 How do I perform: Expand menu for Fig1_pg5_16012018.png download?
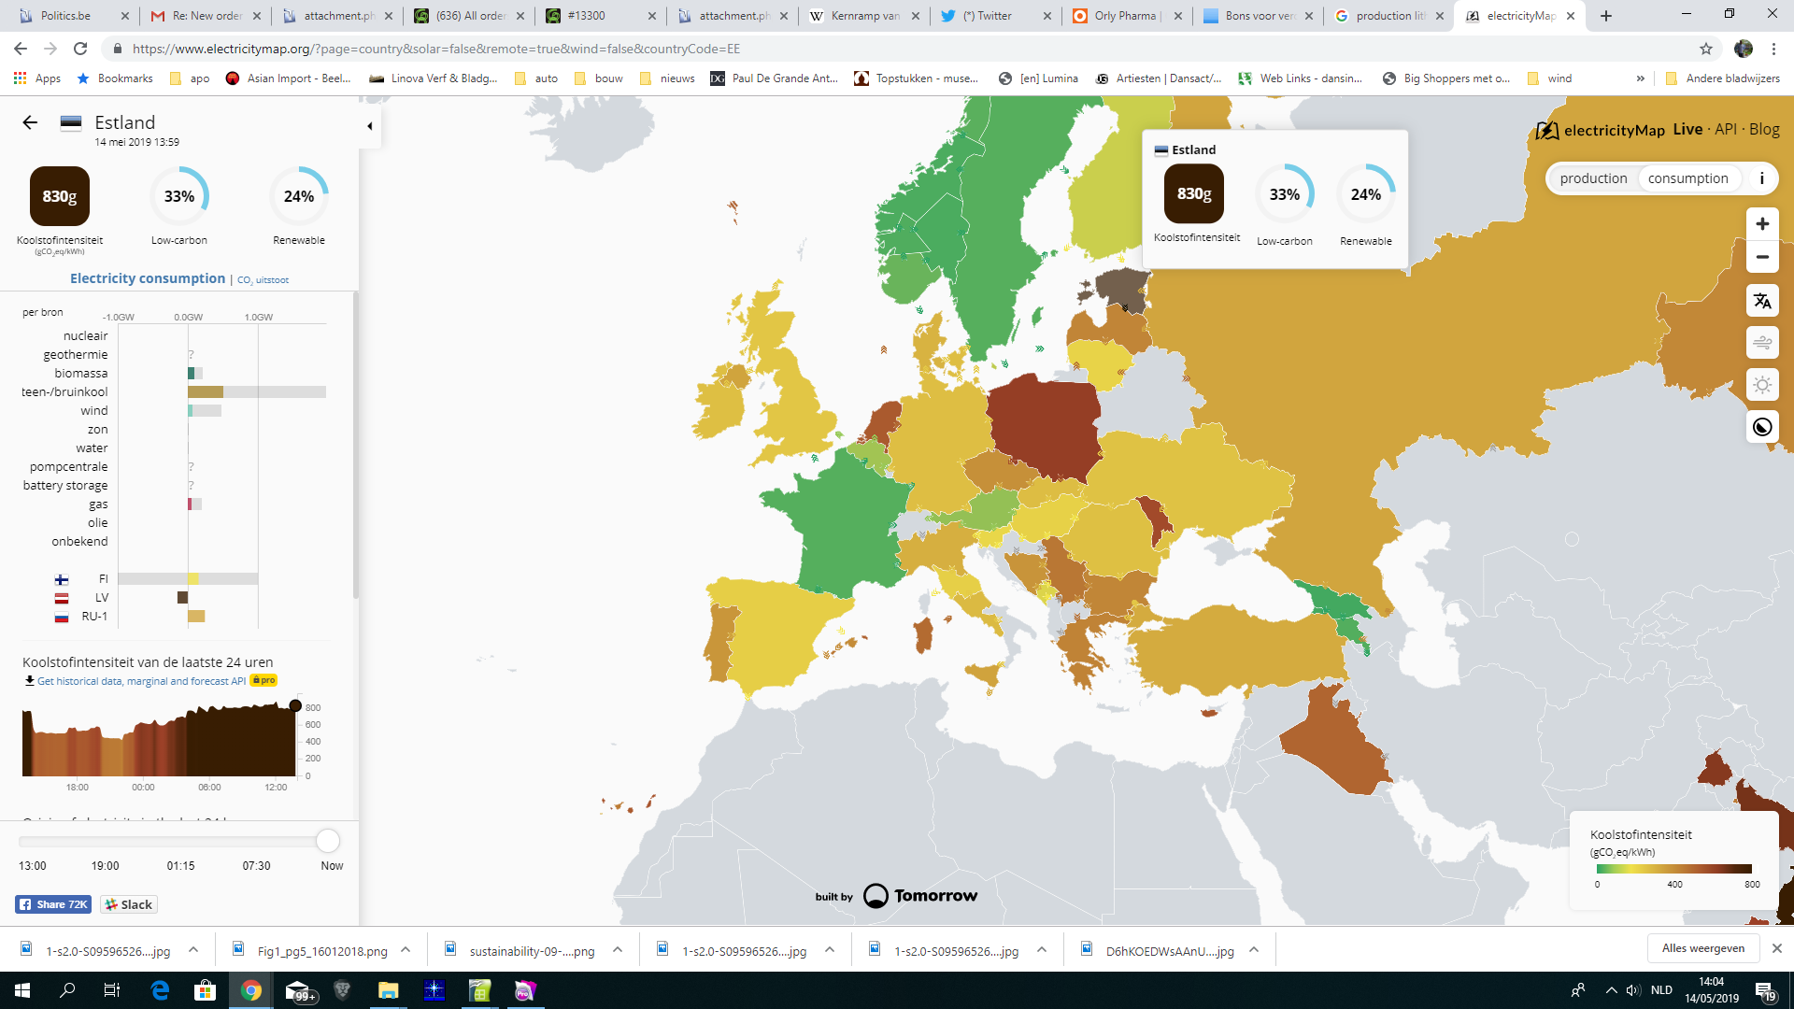click(406, 950)
